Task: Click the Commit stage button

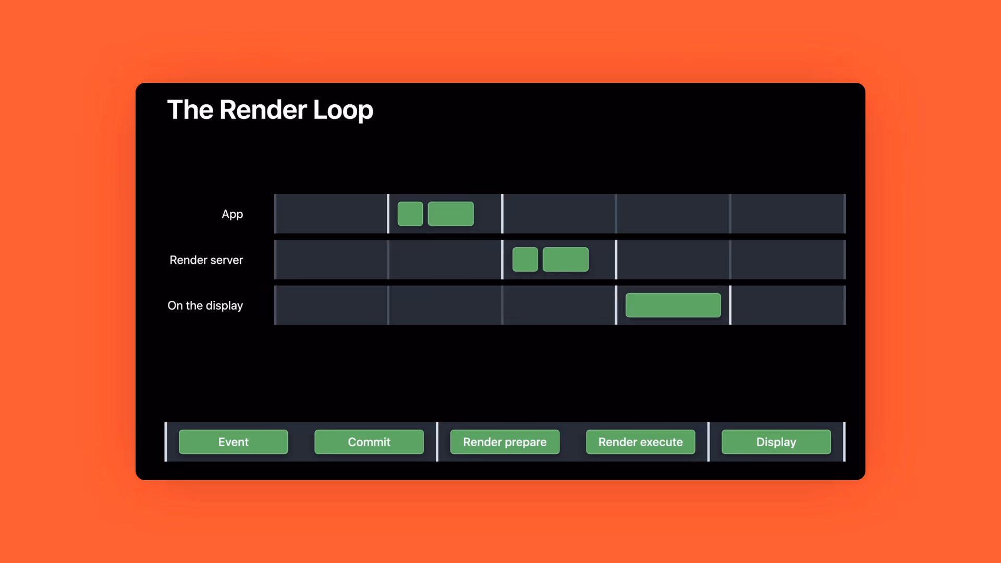Action: 369,442
